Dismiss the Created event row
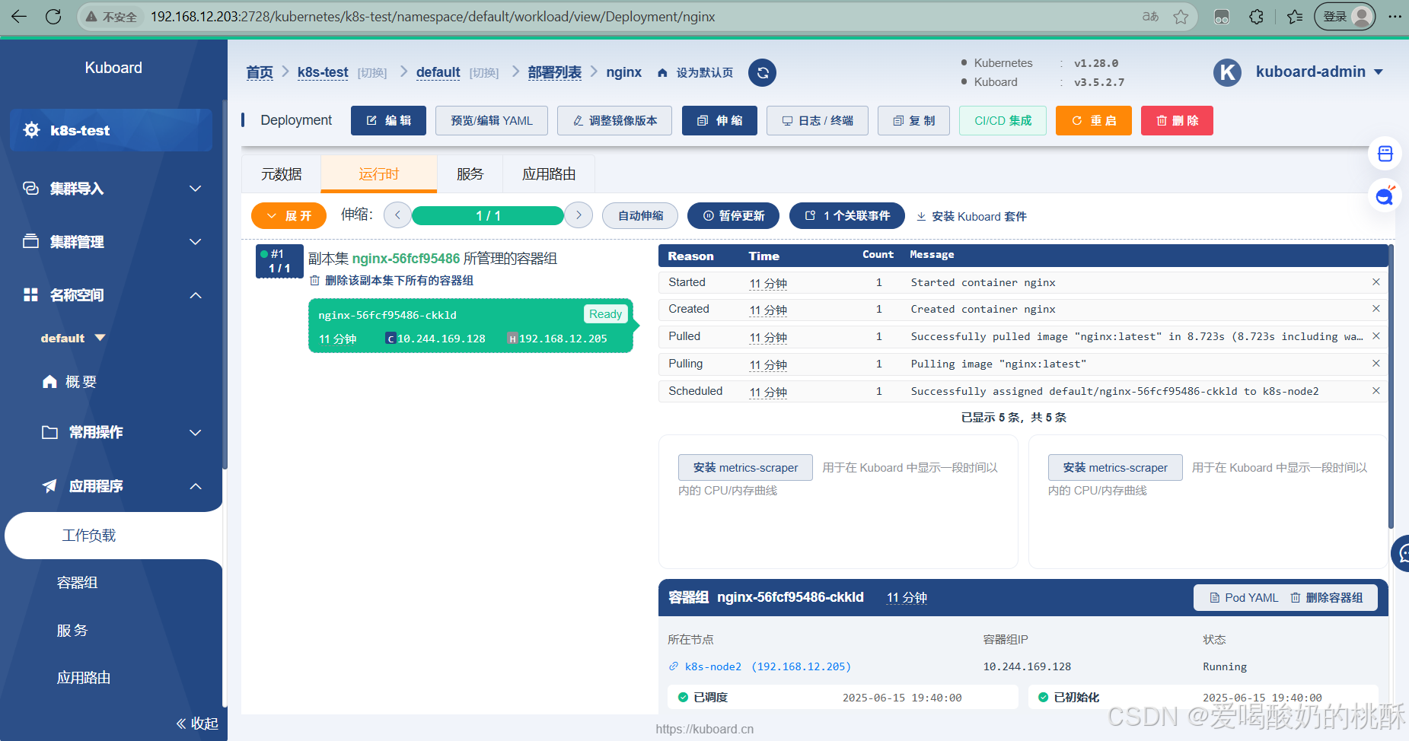 [1376, 309]
